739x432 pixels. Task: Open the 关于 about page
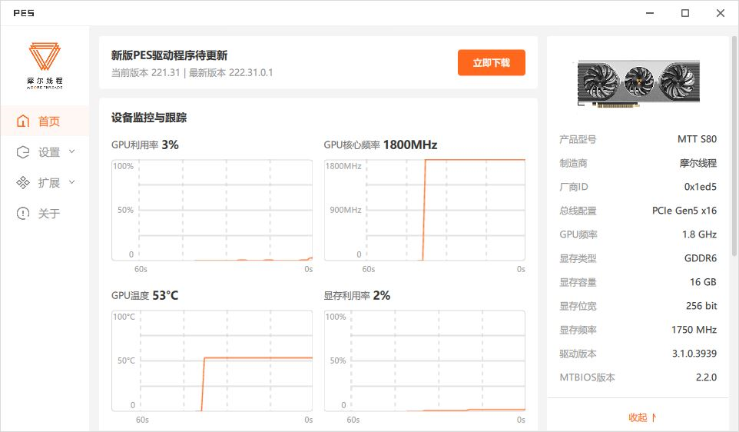pos(45,213)
